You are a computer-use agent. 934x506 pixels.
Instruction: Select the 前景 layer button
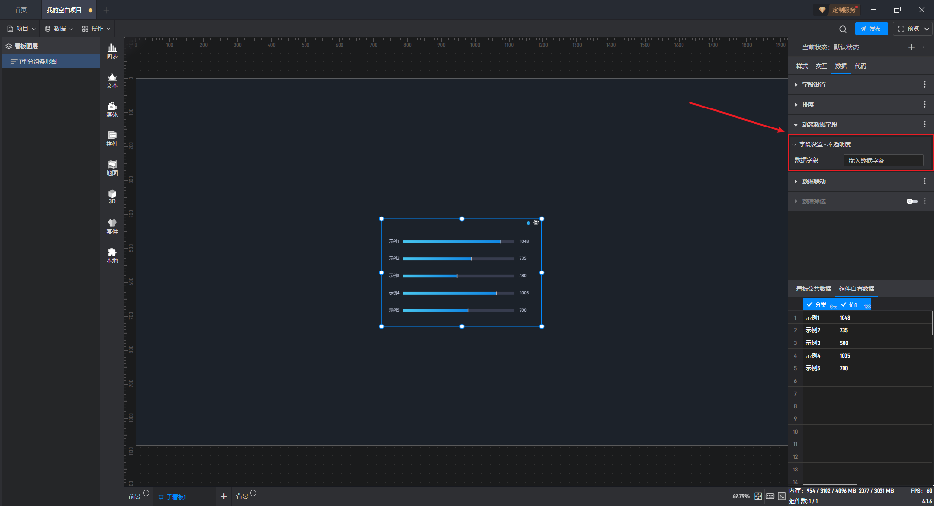[x=135, y=497]
